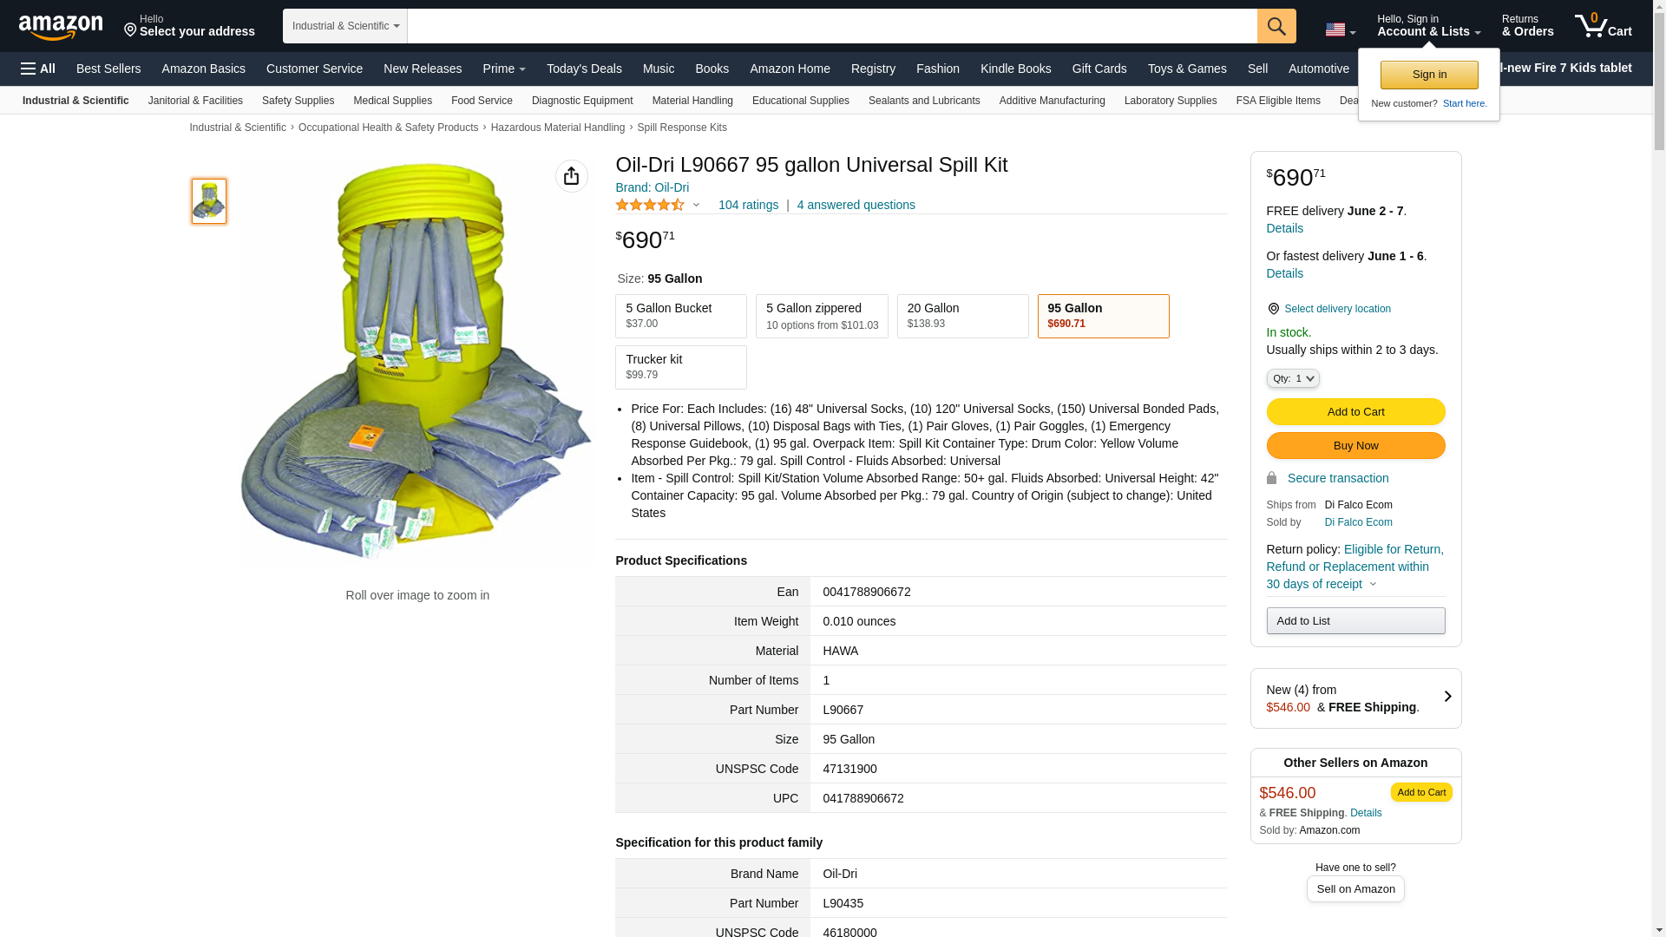Open the Qty quantity dropdown
Screen dimensions: 1666x937
(1292, 378)
